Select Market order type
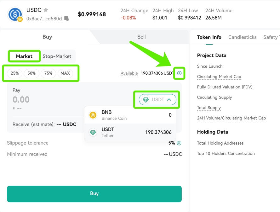Viewport: 280px width, 212px height. (24, 56)
